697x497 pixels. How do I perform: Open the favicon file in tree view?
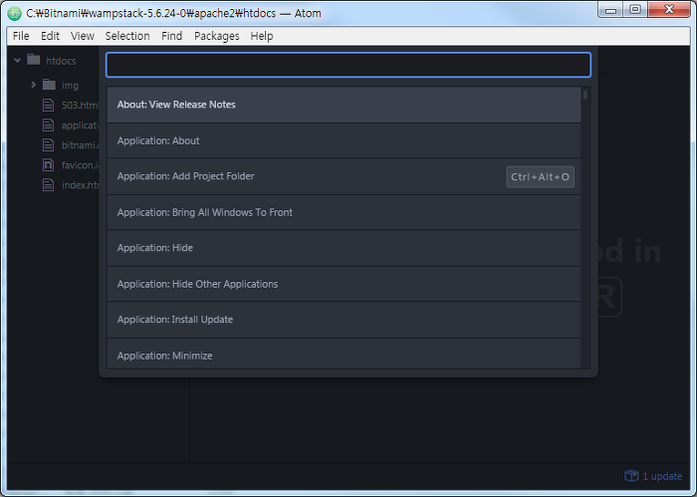coord(80,165)
